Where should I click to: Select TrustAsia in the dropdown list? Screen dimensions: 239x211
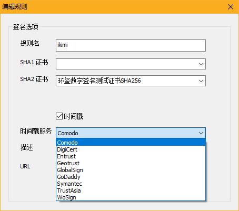(x=131, y=190)
